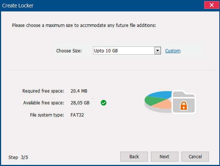Open the Custom size link
220x166 pixels.
[173, 51]
